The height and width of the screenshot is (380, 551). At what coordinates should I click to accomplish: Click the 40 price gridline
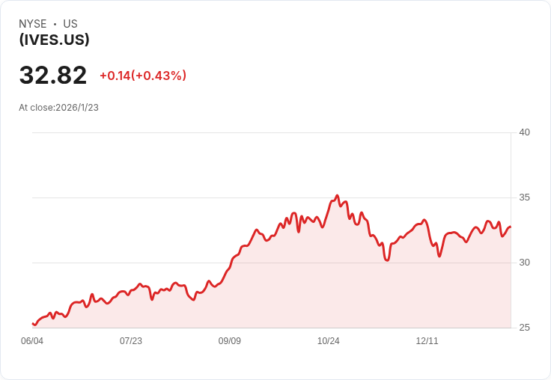(270, 133)
